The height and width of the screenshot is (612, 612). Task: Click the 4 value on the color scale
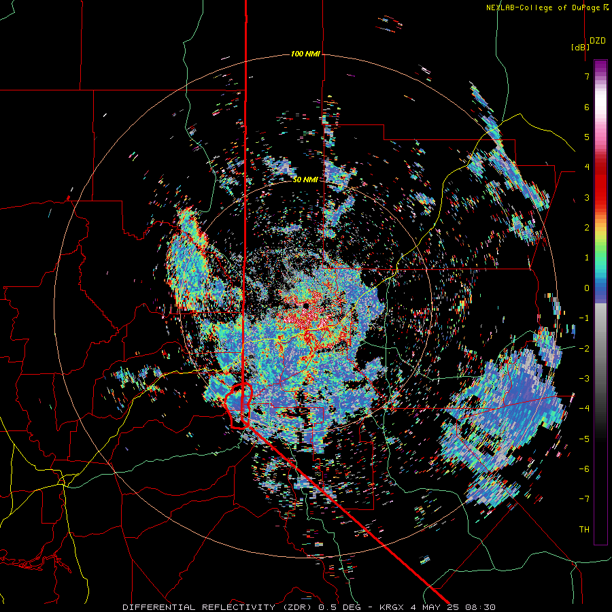click(587, 167)
